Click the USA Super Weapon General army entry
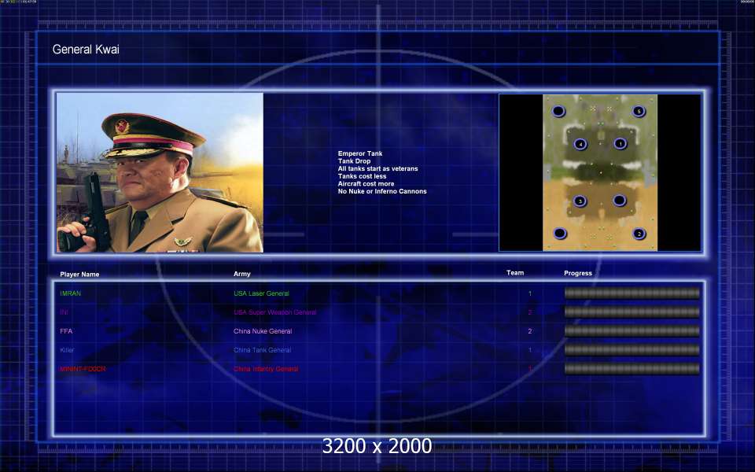The height and width of the screenshot is (472, 755). coord(275,312)
